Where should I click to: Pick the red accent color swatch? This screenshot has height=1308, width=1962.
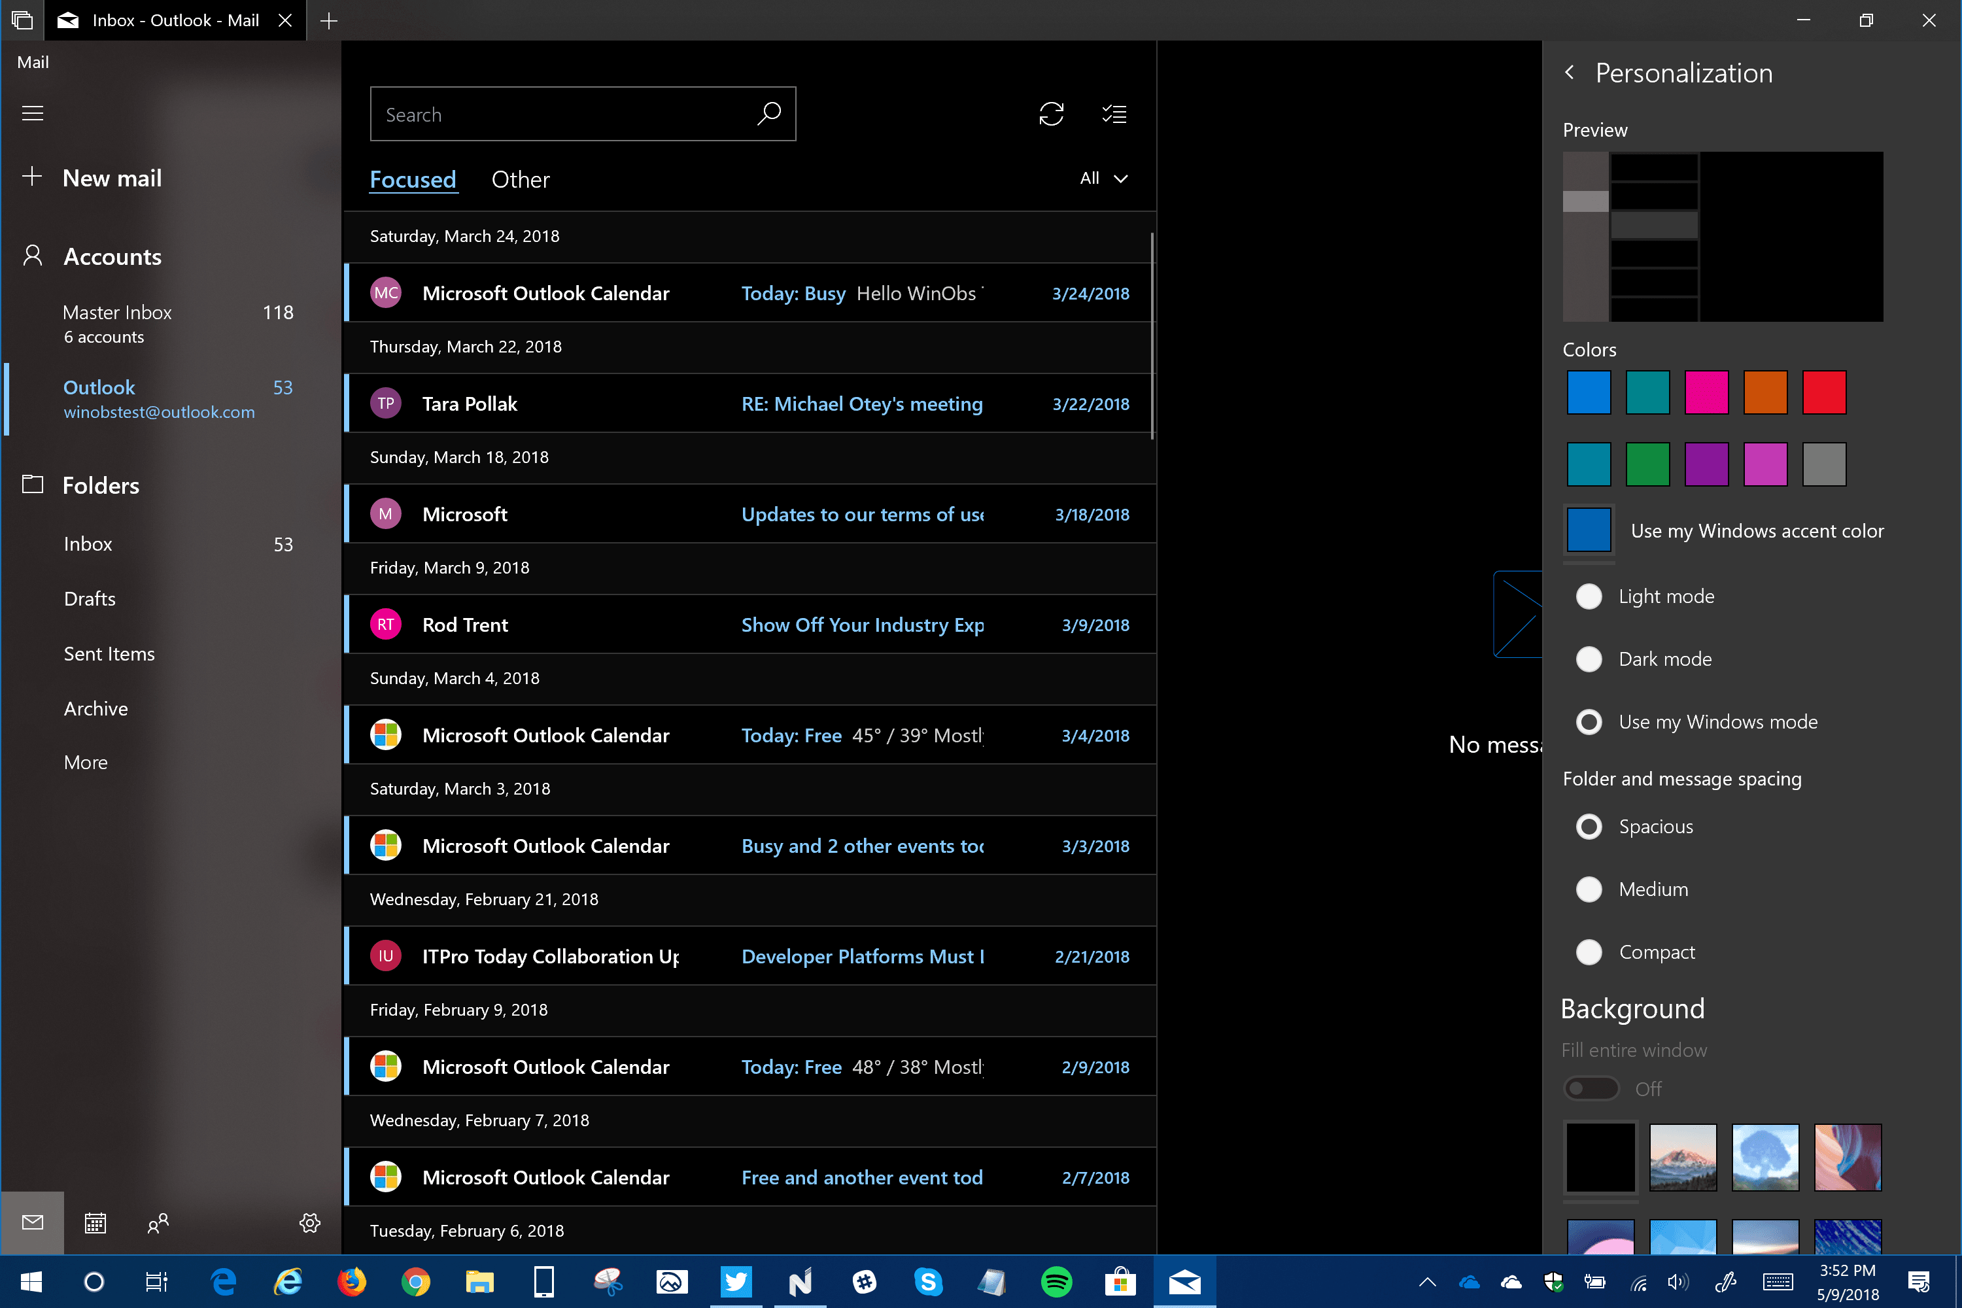click(x=1823, y=393)
